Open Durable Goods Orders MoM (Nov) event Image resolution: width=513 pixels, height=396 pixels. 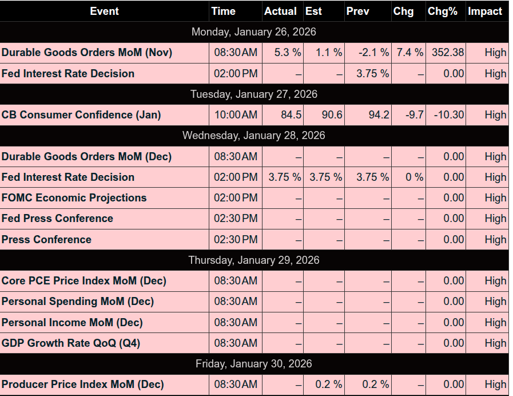pos(87,53)
